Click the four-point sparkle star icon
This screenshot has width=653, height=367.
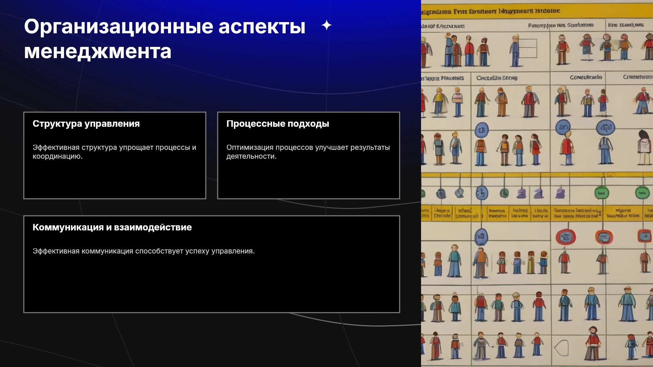point(326,25)
